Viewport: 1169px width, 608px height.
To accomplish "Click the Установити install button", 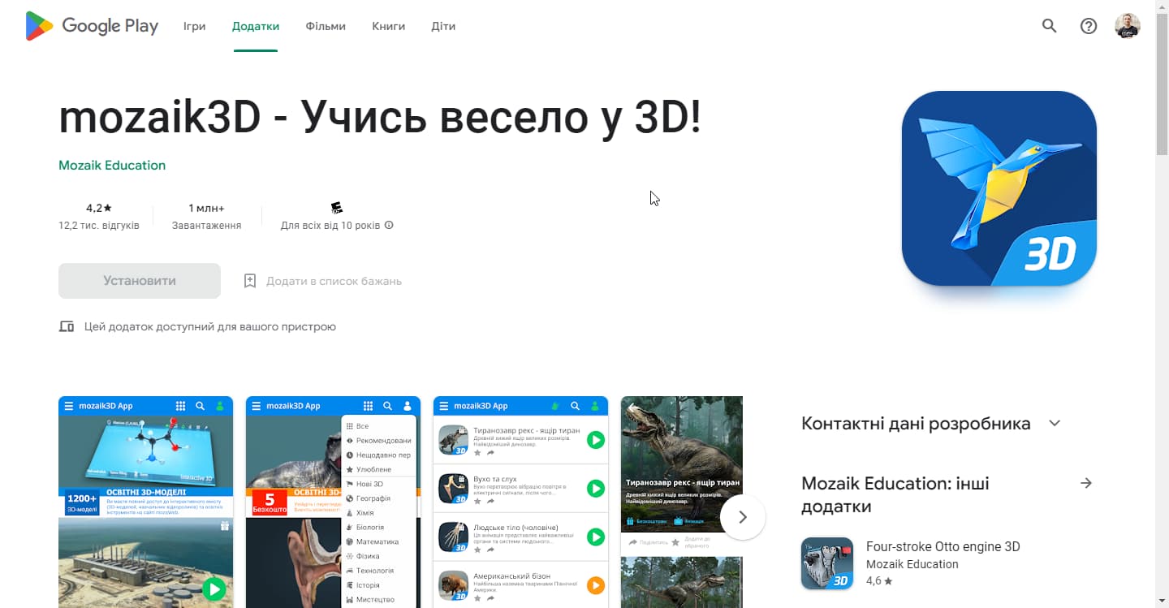I will pyautogui.click(x=140, y=281).
